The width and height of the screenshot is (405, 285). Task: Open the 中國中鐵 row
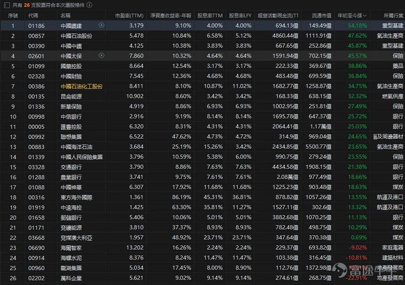click(x=203, y=46)
